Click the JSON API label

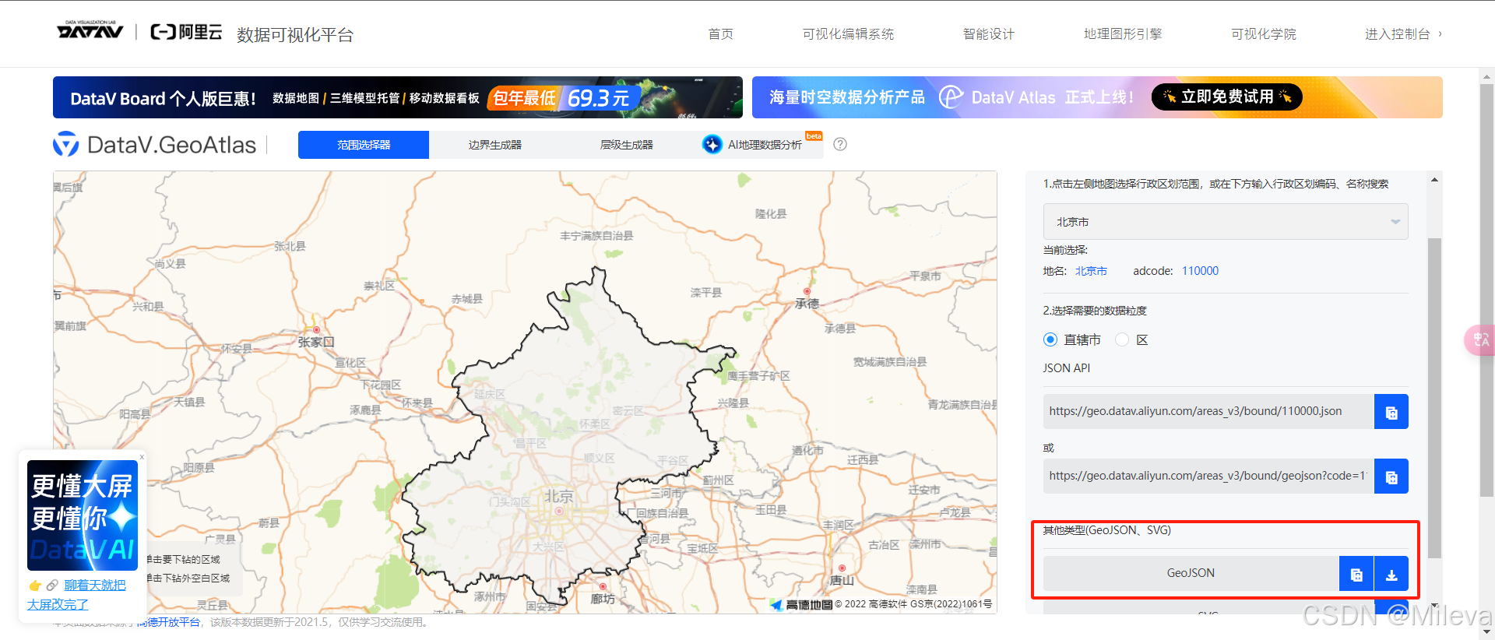[x=1067, y=368]
